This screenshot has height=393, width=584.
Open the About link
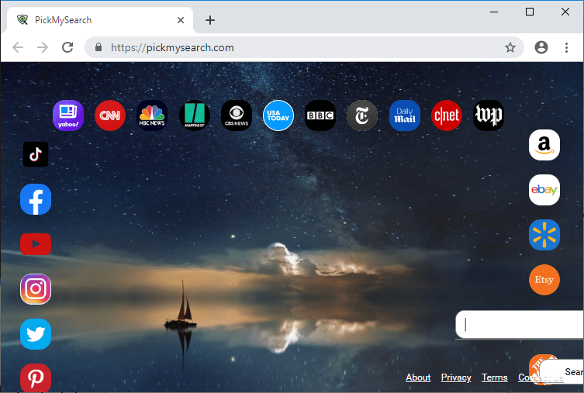[x=418, y=377]
